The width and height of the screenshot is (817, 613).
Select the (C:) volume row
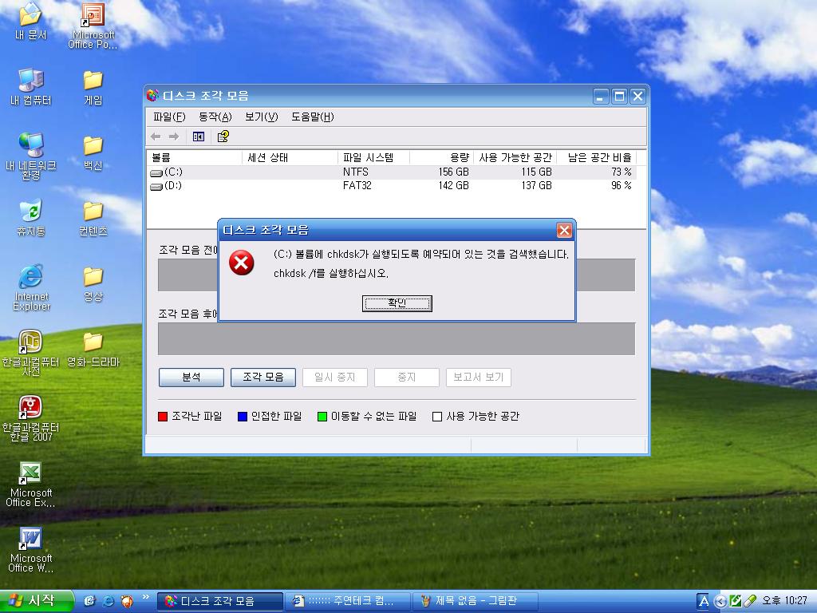click(x=391, y=172)
